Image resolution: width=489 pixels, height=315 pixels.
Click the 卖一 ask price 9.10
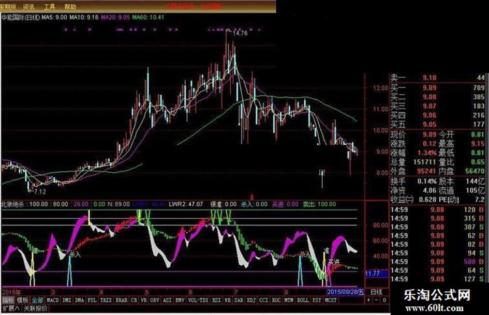tap(429, 78)
